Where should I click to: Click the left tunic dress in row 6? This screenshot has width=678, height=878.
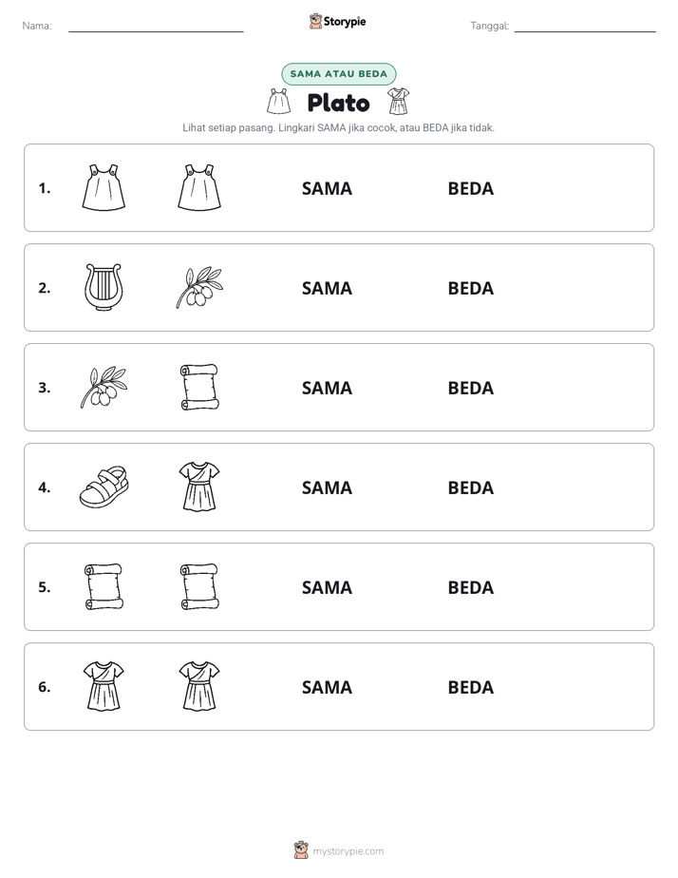click(104, 686)
